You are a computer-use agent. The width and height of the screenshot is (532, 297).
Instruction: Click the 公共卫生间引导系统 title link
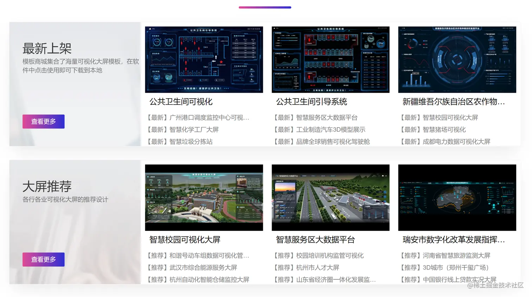click(x=311, y=102)
